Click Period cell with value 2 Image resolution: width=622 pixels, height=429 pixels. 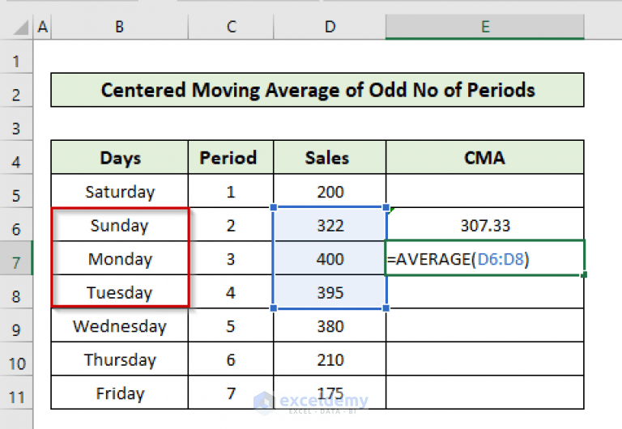231,225
